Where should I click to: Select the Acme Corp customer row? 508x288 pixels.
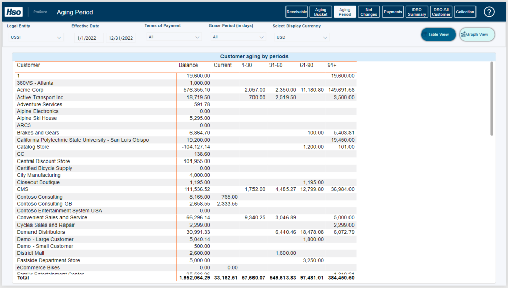30,90
